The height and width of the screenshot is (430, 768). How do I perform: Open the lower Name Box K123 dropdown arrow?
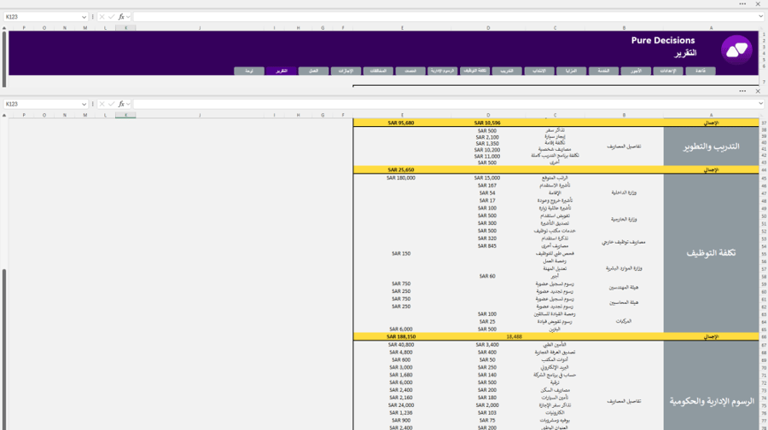84,105
